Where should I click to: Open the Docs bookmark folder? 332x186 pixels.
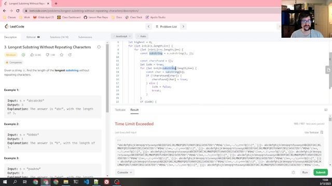[x=117, y=17]
